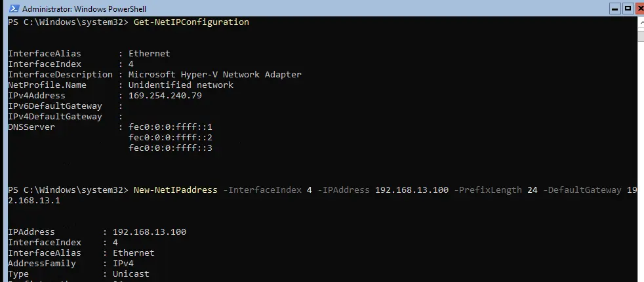
Task: Click the -DefaultGateway parameter text
Action: [x=582, y=190]
